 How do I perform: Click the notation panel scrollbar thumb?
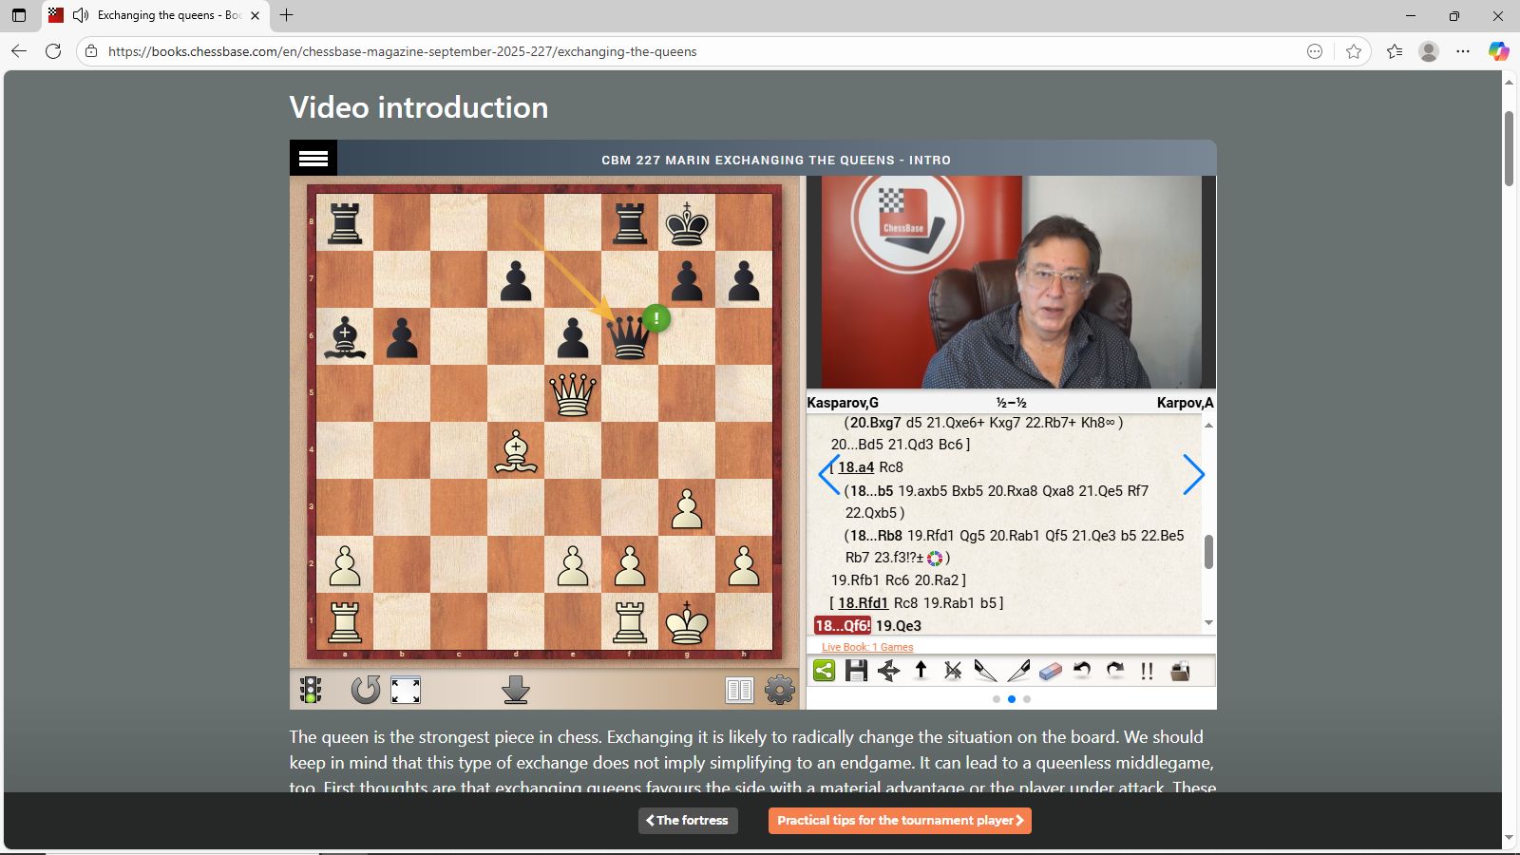1208,552
